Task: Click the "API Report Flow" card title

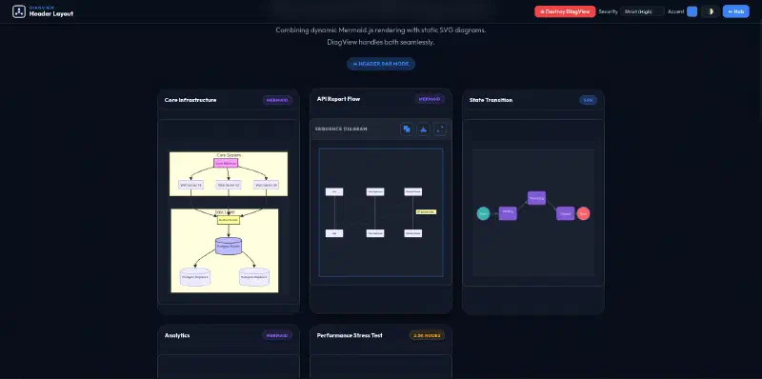Action: (338, 99)
